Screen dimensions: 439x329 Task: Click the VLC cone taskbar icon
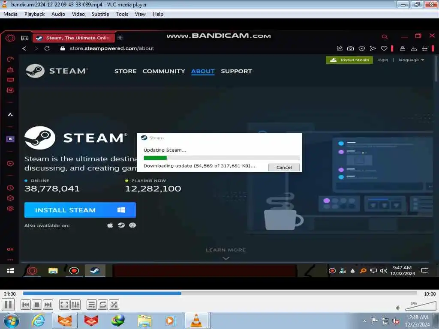196,320
